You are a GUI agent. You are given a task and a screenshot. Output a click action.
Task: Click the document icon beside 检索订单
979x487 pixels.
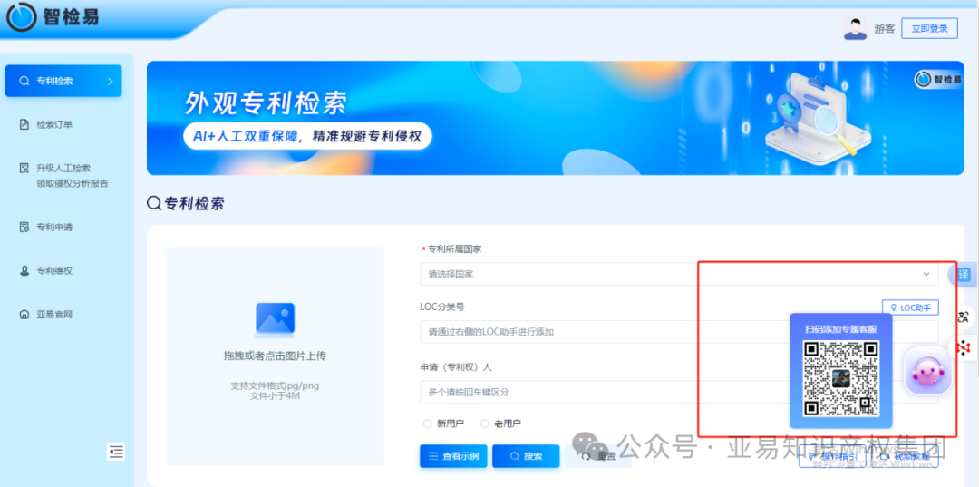coord(24,124)
